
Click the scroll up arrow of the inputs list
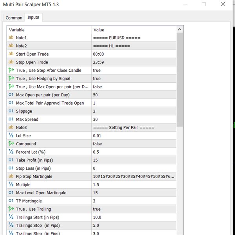coord(179,29)
